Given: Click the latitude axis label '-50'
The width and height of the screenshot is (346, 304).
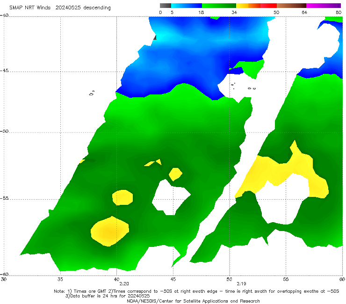Looking at the screenshot, I should tap(4, 131).
